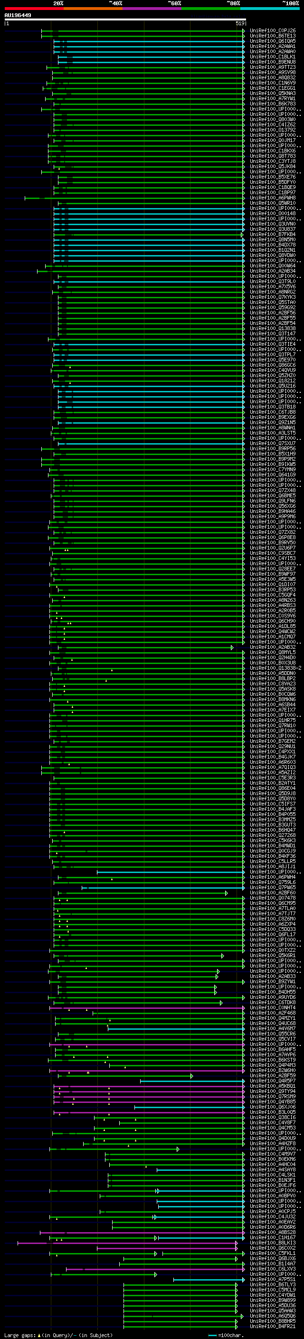304x1339 pixels.
Task: Click the UniRef100_B6TLY3 label
Action: (272, 1284)
